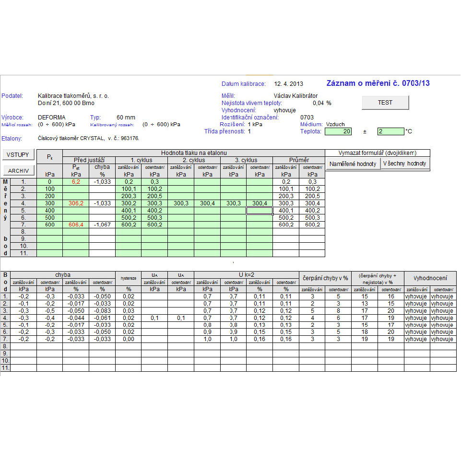Click the Nejistota vlivem teploty value 0,04
Screen dimensions: 461x461
pyautogui.click(x=318, y=103)
